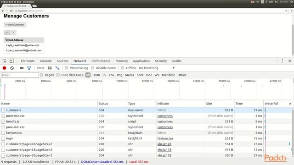Viewport: 294px width, 165px height.
Task: Select the bundle.js request row
Action: click(132, 121)
